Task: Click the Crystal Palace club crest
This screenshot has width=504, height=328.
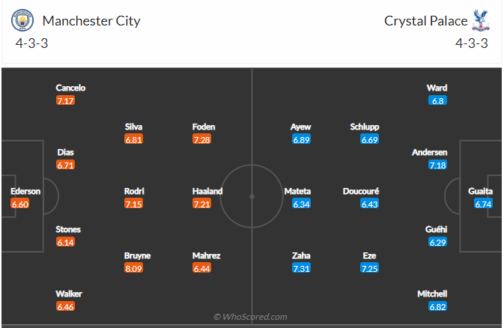Action: pos(480,21)
